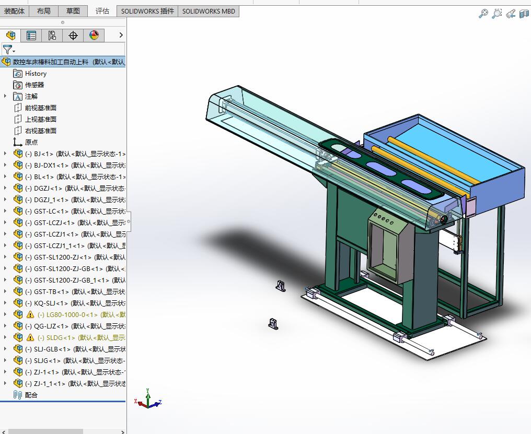
Task: Click the horizontal scrollbar of the tree panel
Action: click(45, 431)
